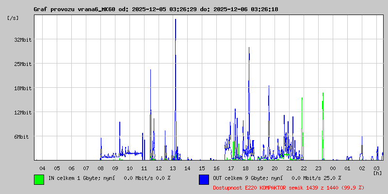This screenshot has width=388, height=194.
Task: Click the green IN legend swatch
Action: (x=39, y=179)
